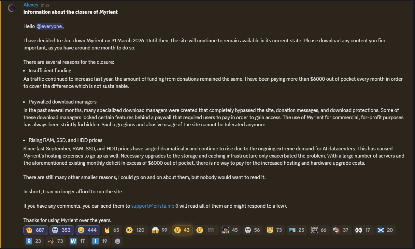
Task: Click the Scotland flag reaction showing 20
Action: tap(386, 230)
